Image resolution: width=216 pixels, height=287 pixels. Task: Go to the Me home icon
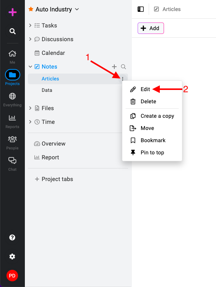click(12, 54)
